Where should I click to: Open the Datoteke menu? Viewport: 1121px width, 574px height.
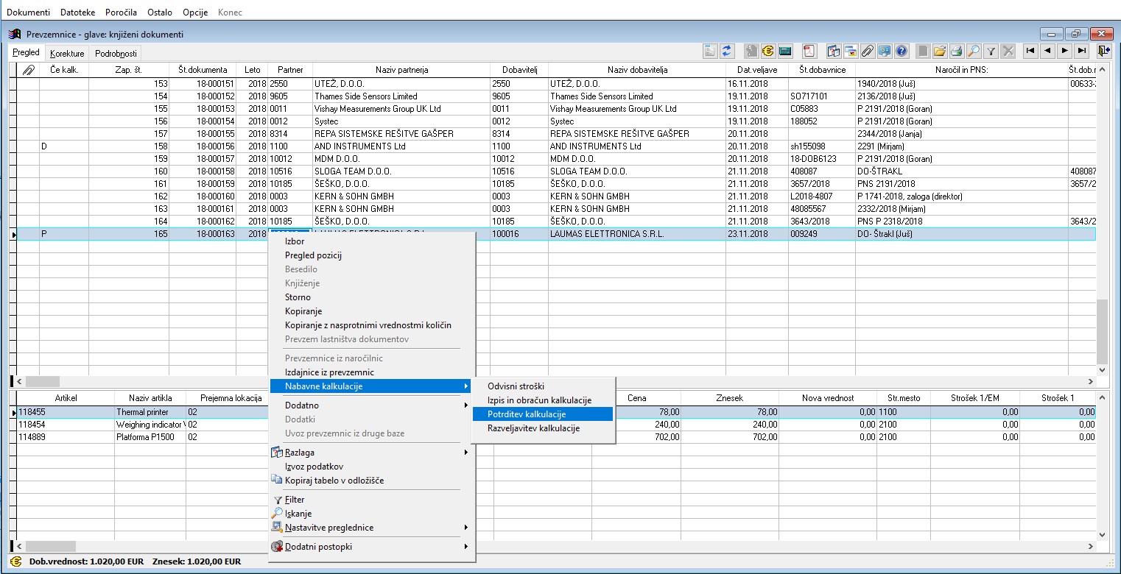(x=77, y=13)
